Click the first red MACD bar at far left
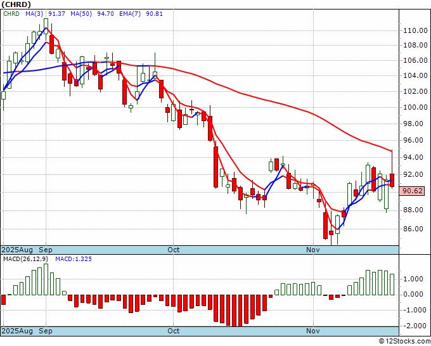The height and width of the screenshot is (346, 431). [3, 300]
